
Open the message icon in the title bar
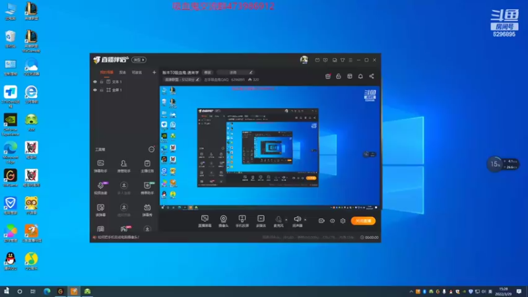click(x=317, y=60)
